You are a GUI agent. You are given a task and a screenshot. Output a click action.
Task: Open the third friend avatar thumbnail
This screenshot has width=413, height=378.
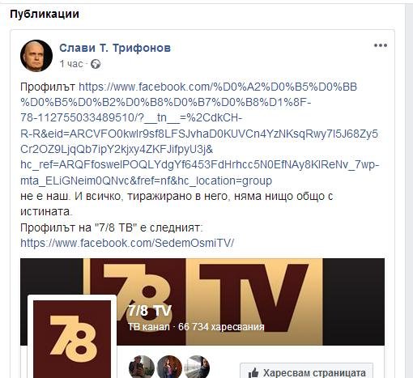pos(198,367)
